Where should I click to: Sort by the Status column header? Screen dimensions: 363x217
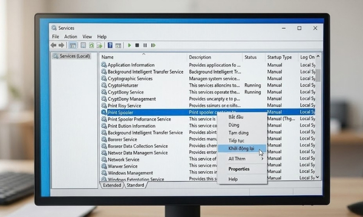253,57
